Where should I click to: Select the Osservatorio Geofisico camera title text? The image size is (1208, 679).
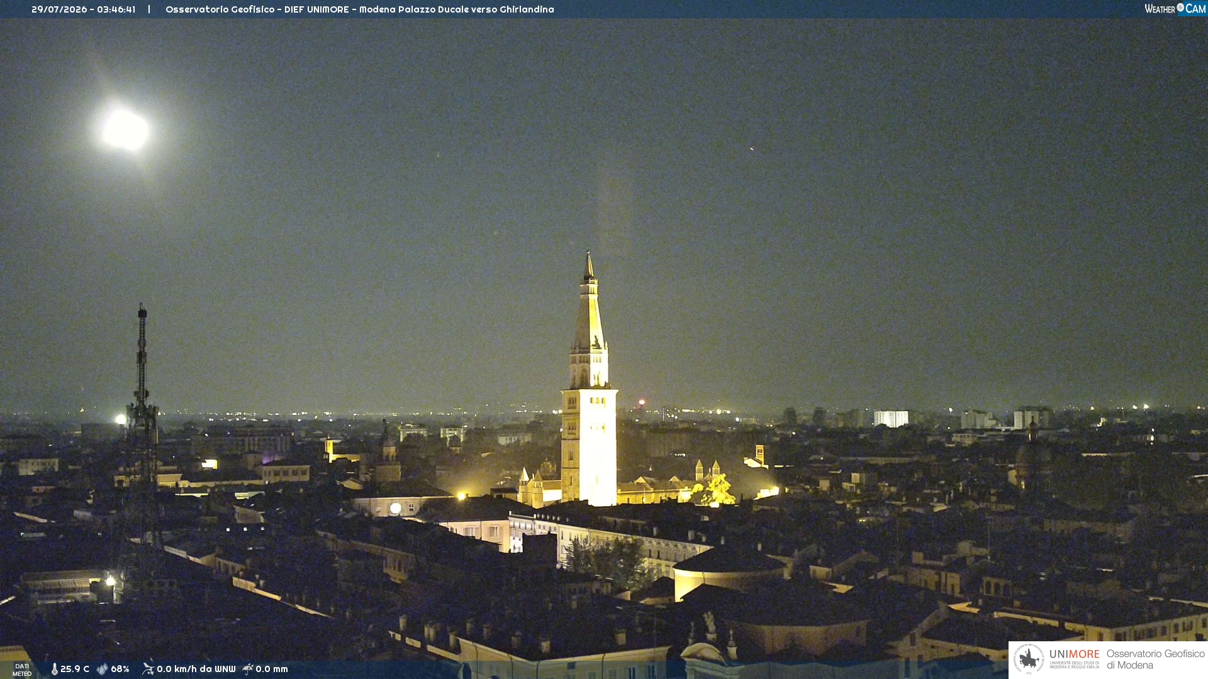(360, 9)
